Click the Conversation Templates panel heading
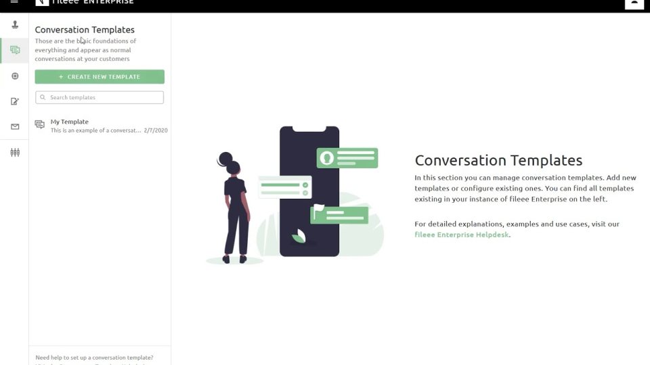The width and height of the screenshot is (650, 365). pos(85,30)
